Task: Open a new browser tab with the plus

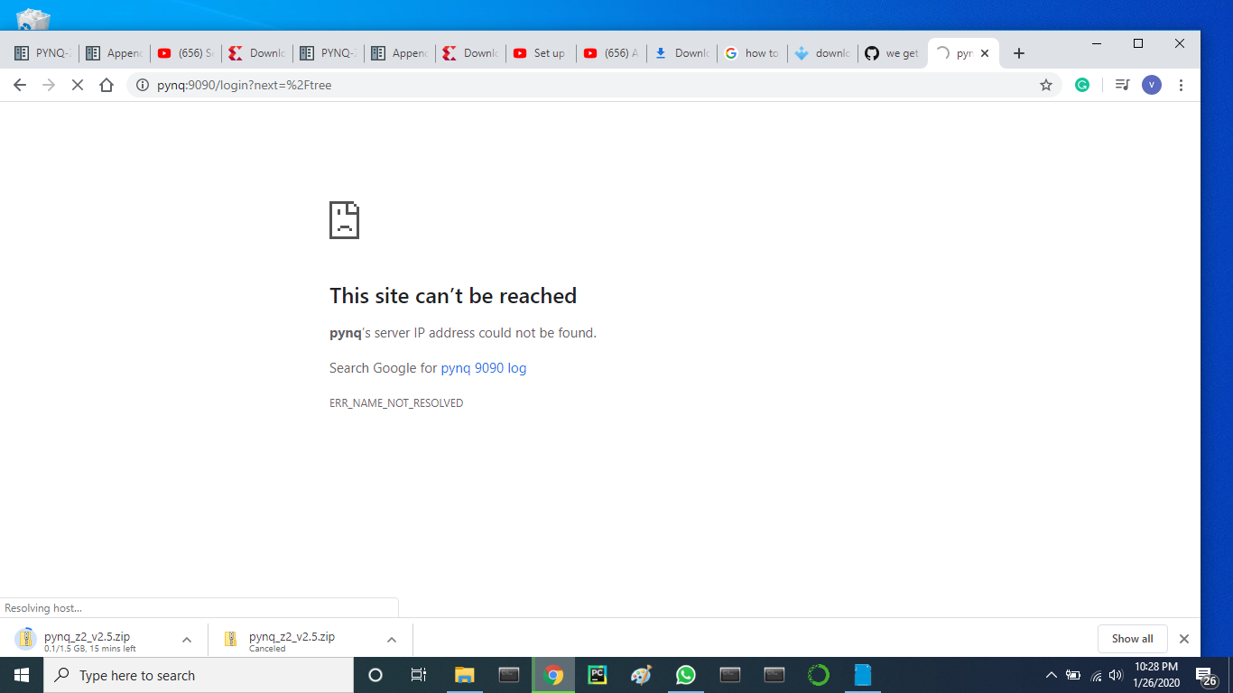Action: point(1018,52)
